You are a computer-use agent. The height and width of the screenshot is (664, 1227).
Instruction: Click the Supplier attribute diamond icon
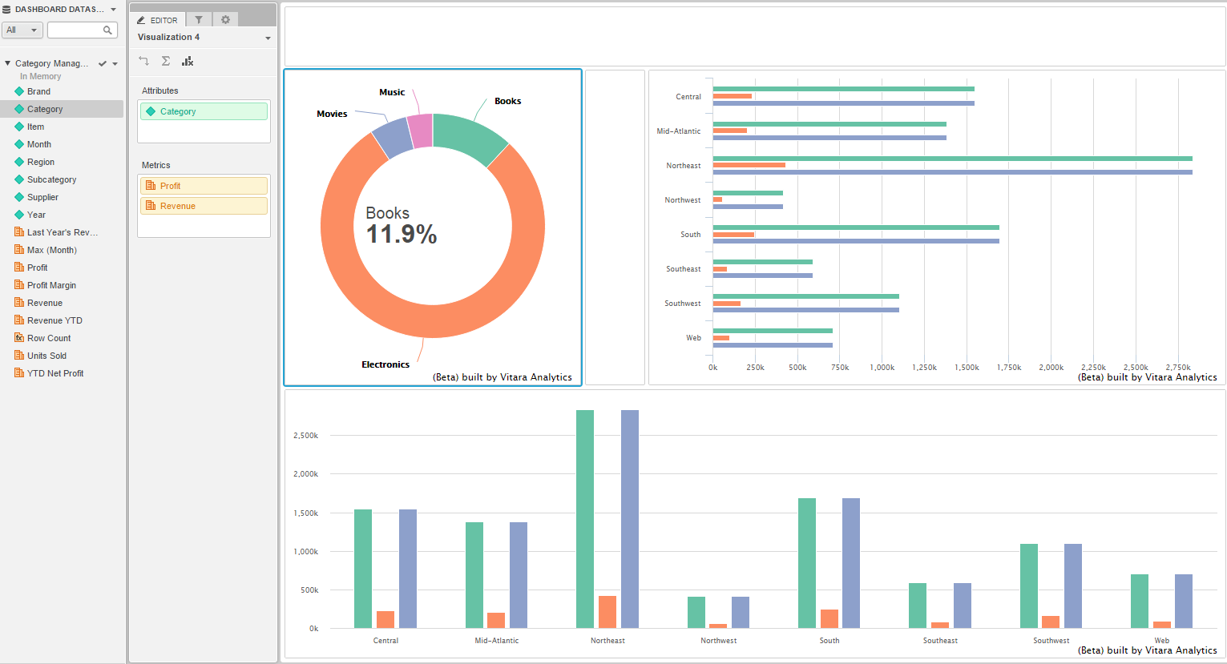point(19,197)
